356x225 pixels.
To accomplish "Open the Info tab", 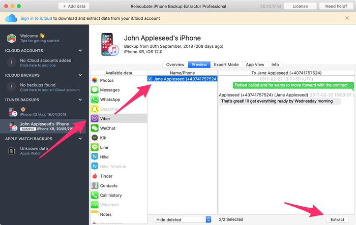I will tap(275, 65).
